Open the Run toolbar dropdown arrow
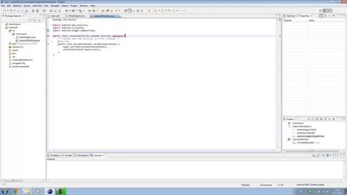The image size is (347, 195). click(76, 11)
